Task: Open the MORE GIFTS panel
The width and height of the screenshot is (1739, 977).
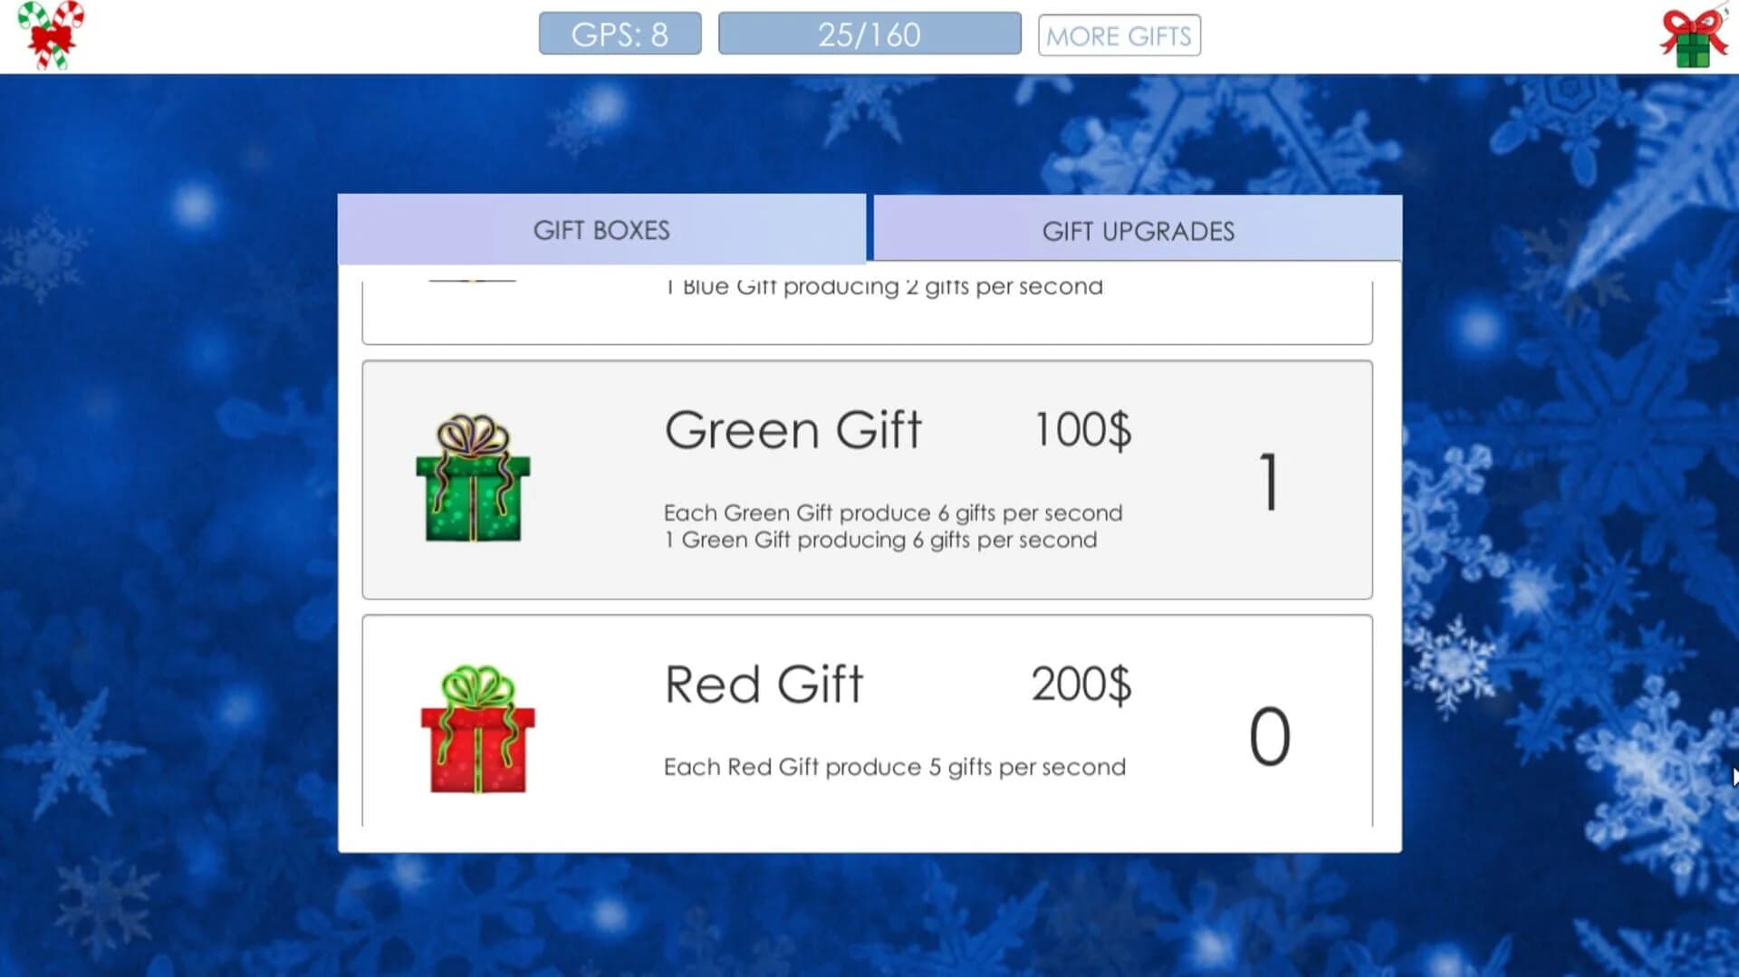Action: pyautogui.click(x=1119, y=36)
